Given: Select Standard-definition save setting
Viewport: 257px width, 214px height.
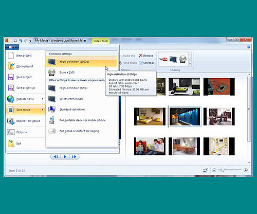Looking at the screenshot, I should (x=82, y=110).
